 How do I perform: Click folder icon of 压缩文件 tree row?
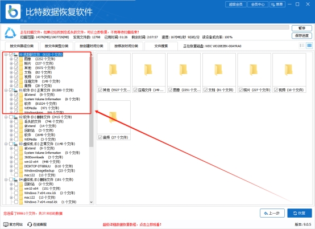click(x=21, y=81)
